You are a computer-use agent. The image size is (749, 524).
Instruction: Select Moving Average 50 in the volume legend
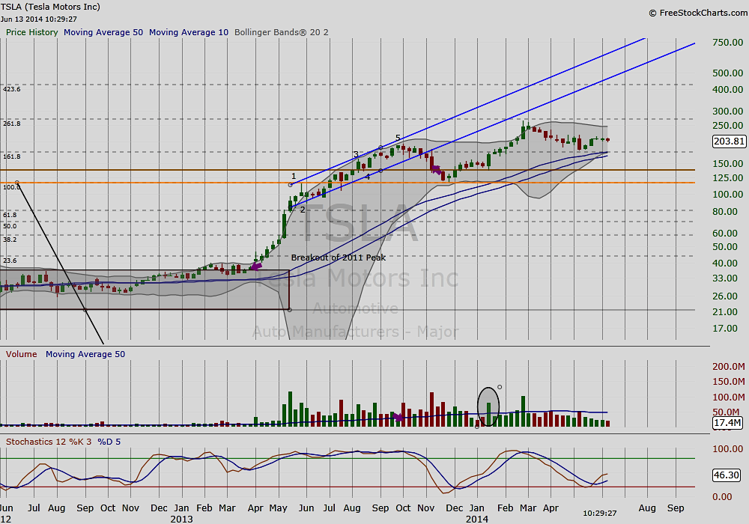click(x=85, y=354)
